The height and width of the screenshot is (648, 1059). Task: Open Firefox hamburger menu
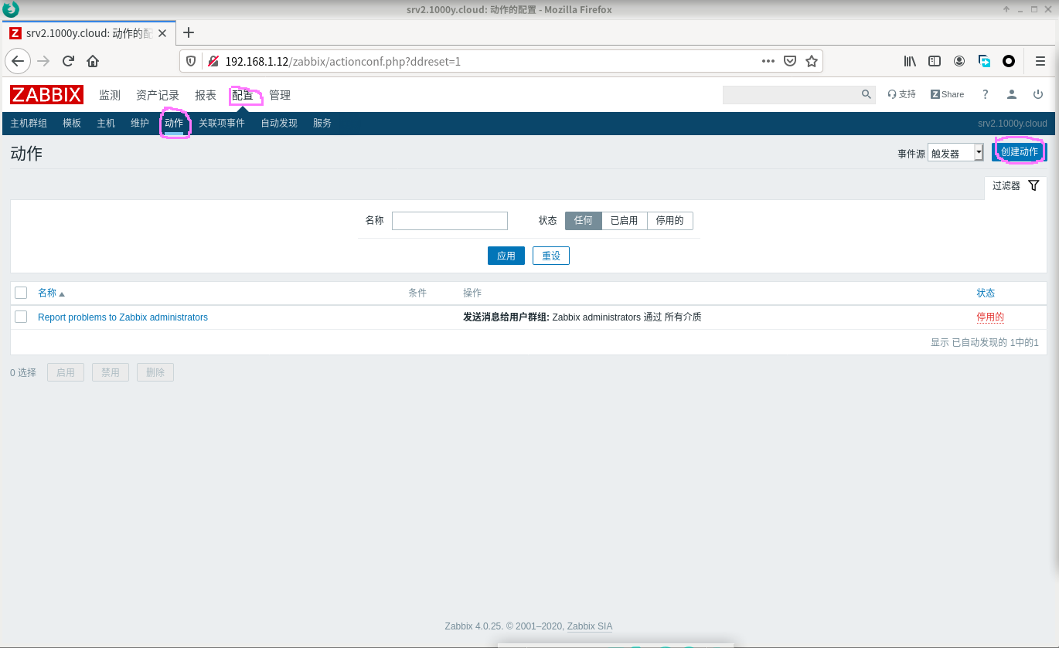tap(1040, 61)
